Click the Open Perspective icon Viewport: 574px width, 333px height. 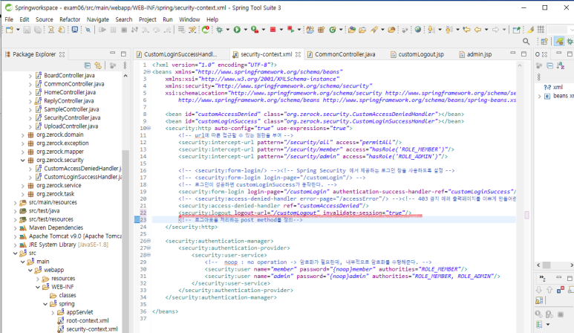pyautogui.click(x=544, y=42)
